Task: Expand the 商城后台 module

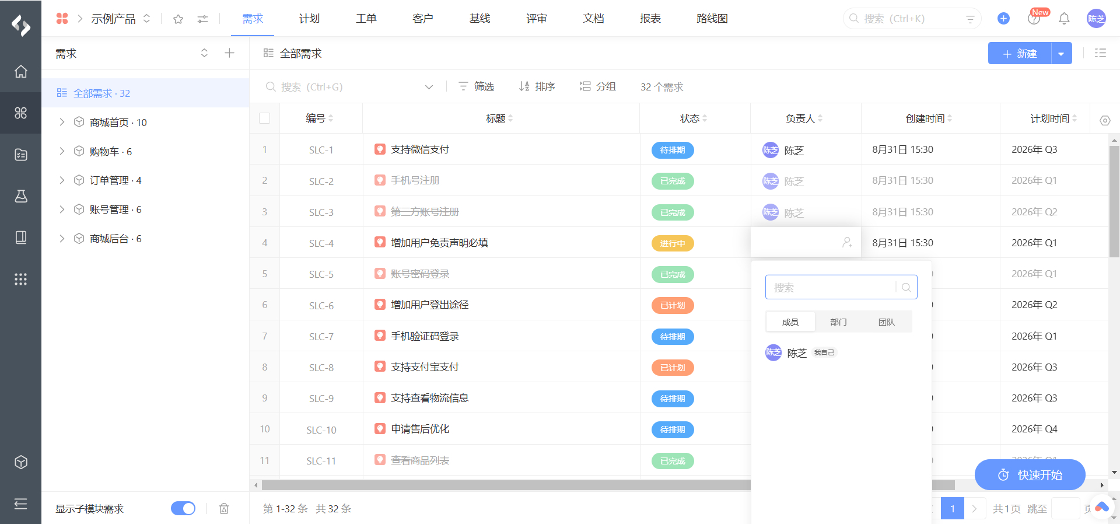Action: [x=62, y=239]
